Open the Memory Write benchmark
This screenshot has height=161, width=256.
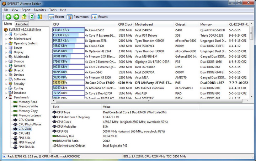28,106
